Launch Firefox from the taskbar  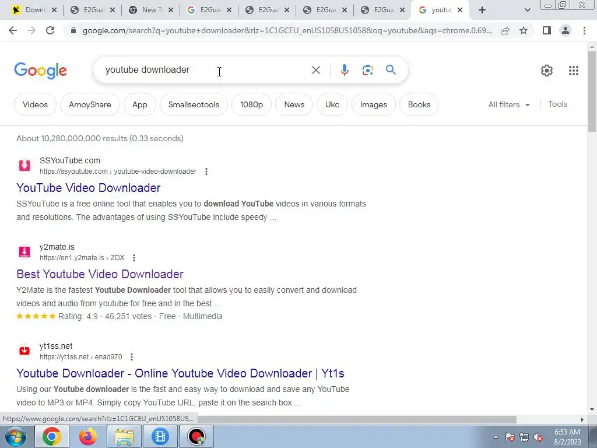tap(87, 436)
